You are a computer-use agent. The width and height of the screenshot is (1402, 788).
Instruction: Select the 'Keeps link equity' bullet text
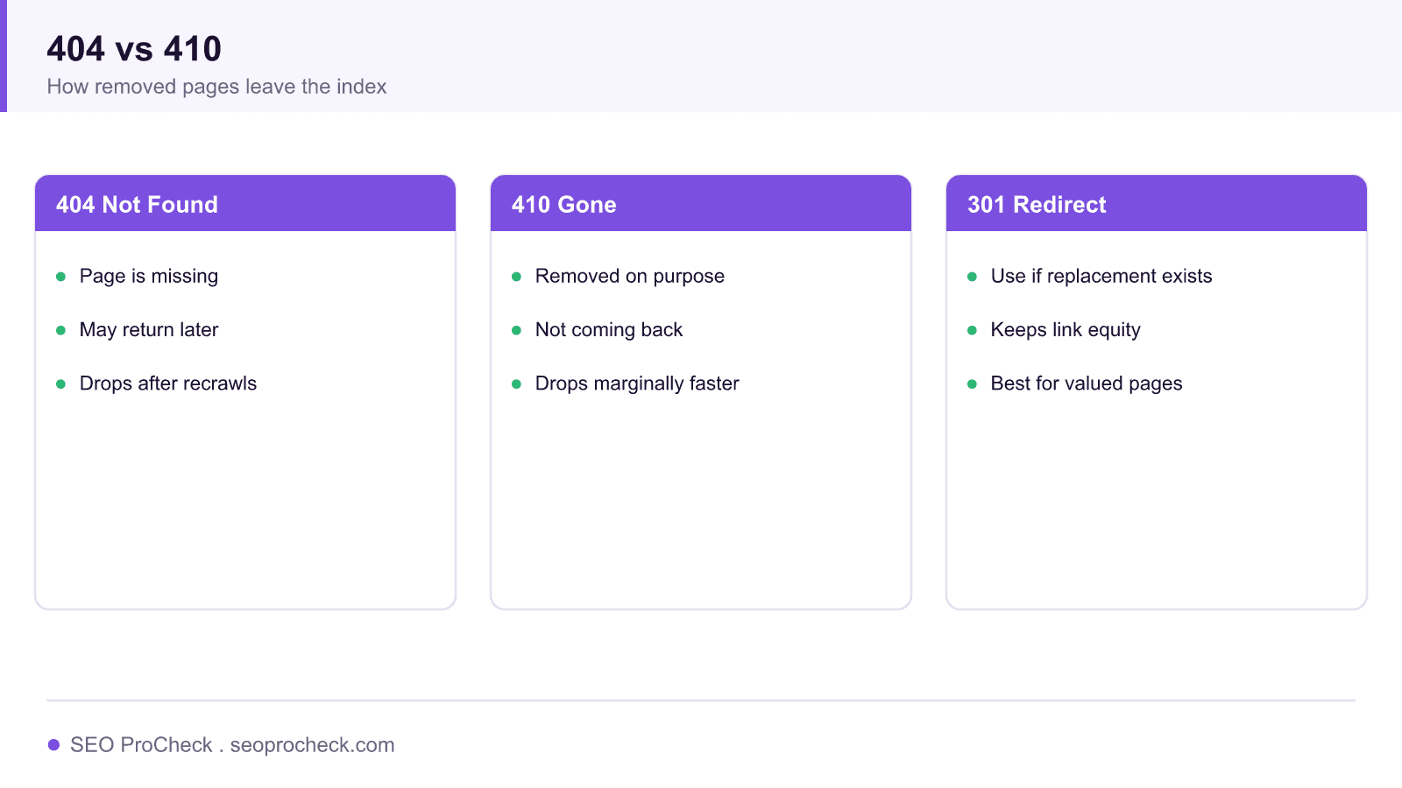[x=1066, y=330]
